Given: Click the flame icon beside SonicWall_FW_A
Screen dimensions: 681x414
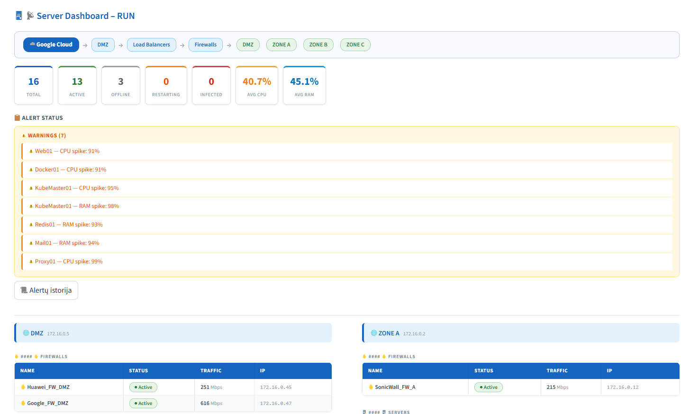Looking at the screenshot, I should coord(371,387).
